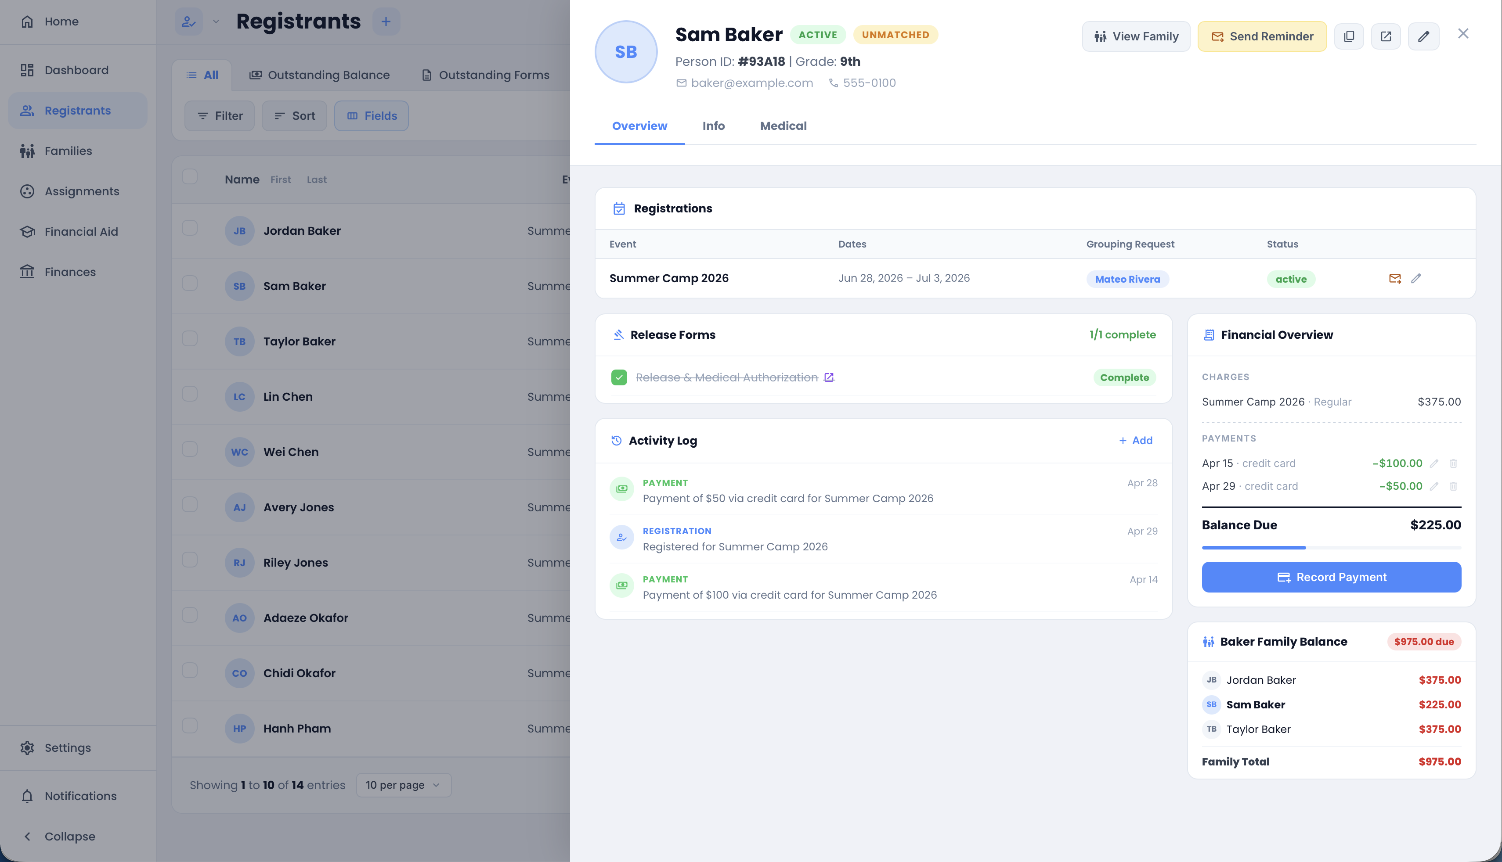
Task: Open Taylor Baker in family balance list
Action: (x=1332, y=729)
